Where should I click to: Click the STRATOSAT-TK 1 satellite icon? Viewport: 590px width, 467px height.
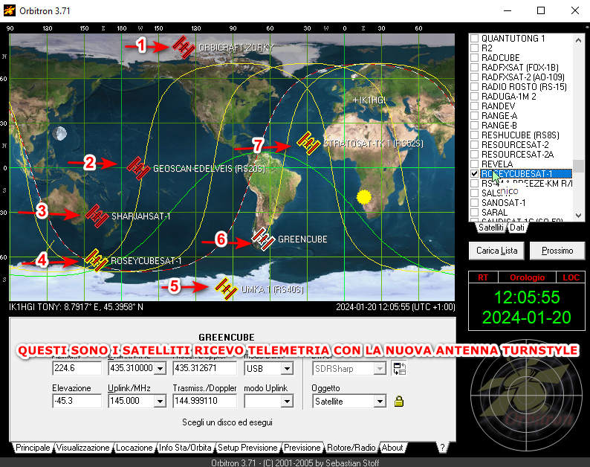coord(308,143)
